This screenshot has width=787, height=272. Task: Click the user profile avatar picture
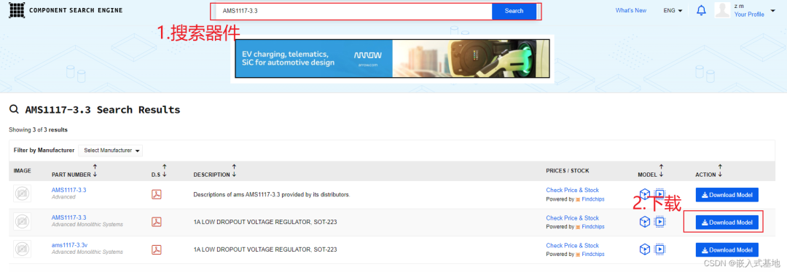tap(721, 10)
